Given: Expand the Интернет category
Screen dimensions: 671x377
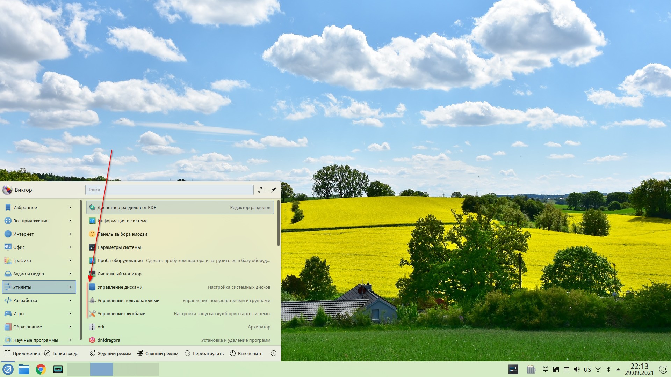Looking at the screenshot, I should pos(39,234).
